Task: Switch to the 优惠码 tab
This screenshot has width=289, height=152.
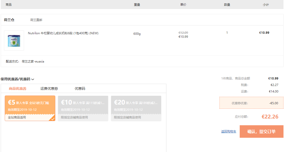Action: point(80,88)
